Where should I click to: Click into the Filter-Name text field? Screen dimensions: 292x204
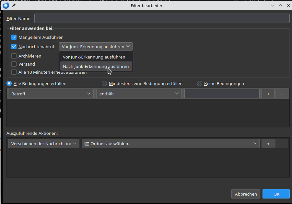[x=162, y=18]
